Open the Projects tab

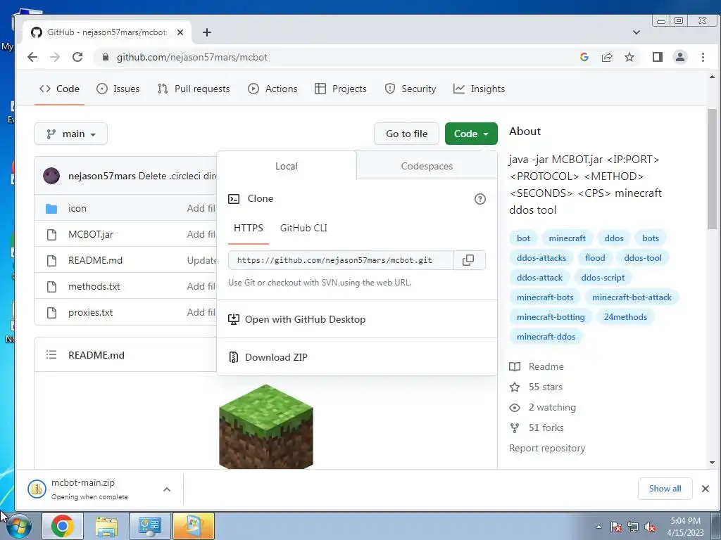[341, 89]
